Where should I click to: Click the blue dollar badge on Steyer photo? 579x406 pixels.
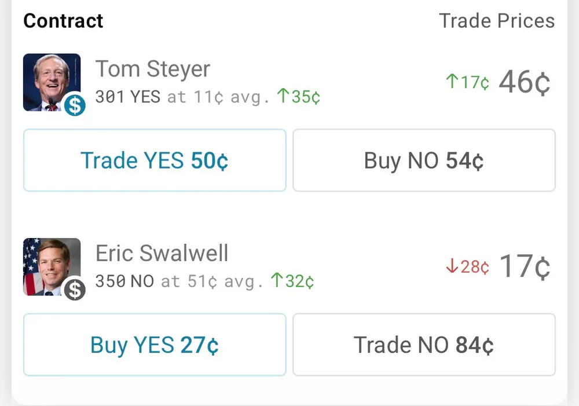(75, 105)
